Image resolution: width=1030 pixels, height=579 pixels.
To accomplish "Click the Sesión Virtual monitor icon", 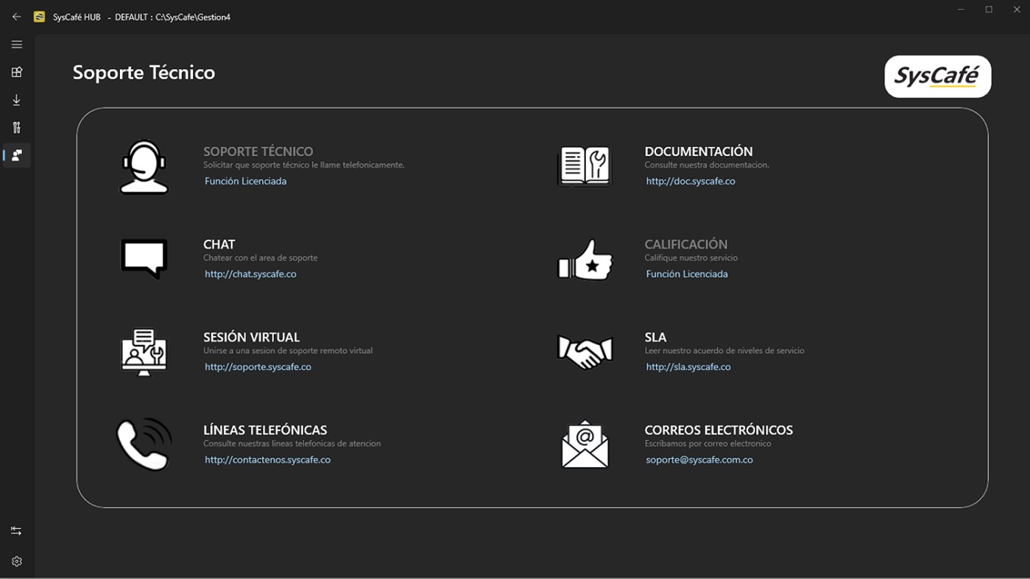I will pyautogui.click(x=144, y=352).
